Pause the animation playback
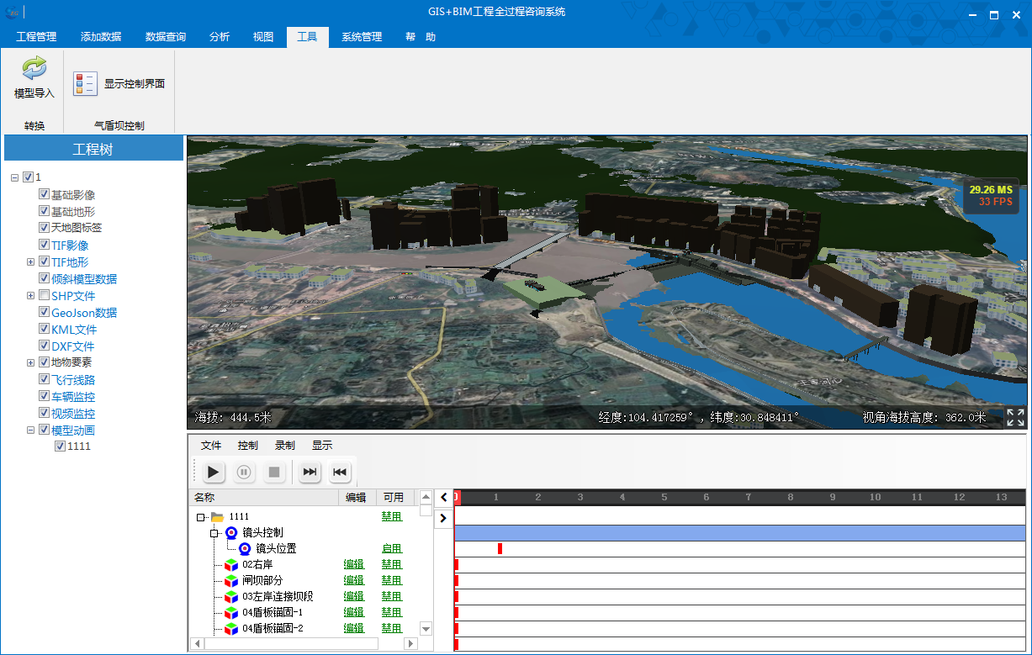This screenshot has width=1032, height=655. click(244, 473)
